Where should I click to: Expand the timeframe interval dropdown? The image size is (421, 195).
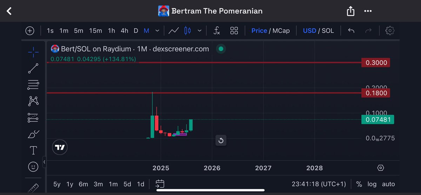coord(158,31)
